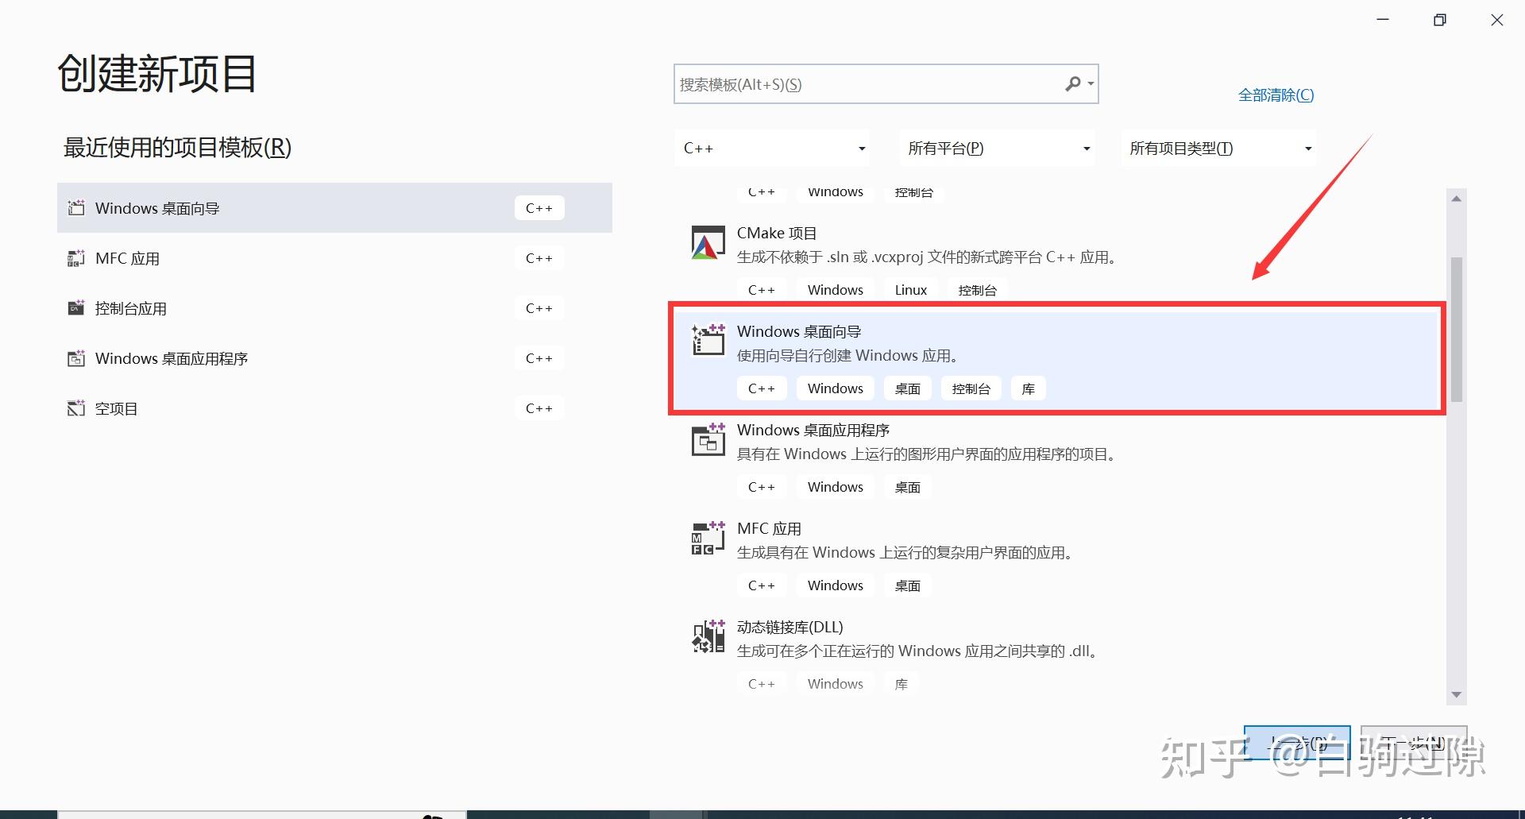Click the CMake 项目 template icon
This screenshot has width=1525, height=819.
[x=708, y=243]
